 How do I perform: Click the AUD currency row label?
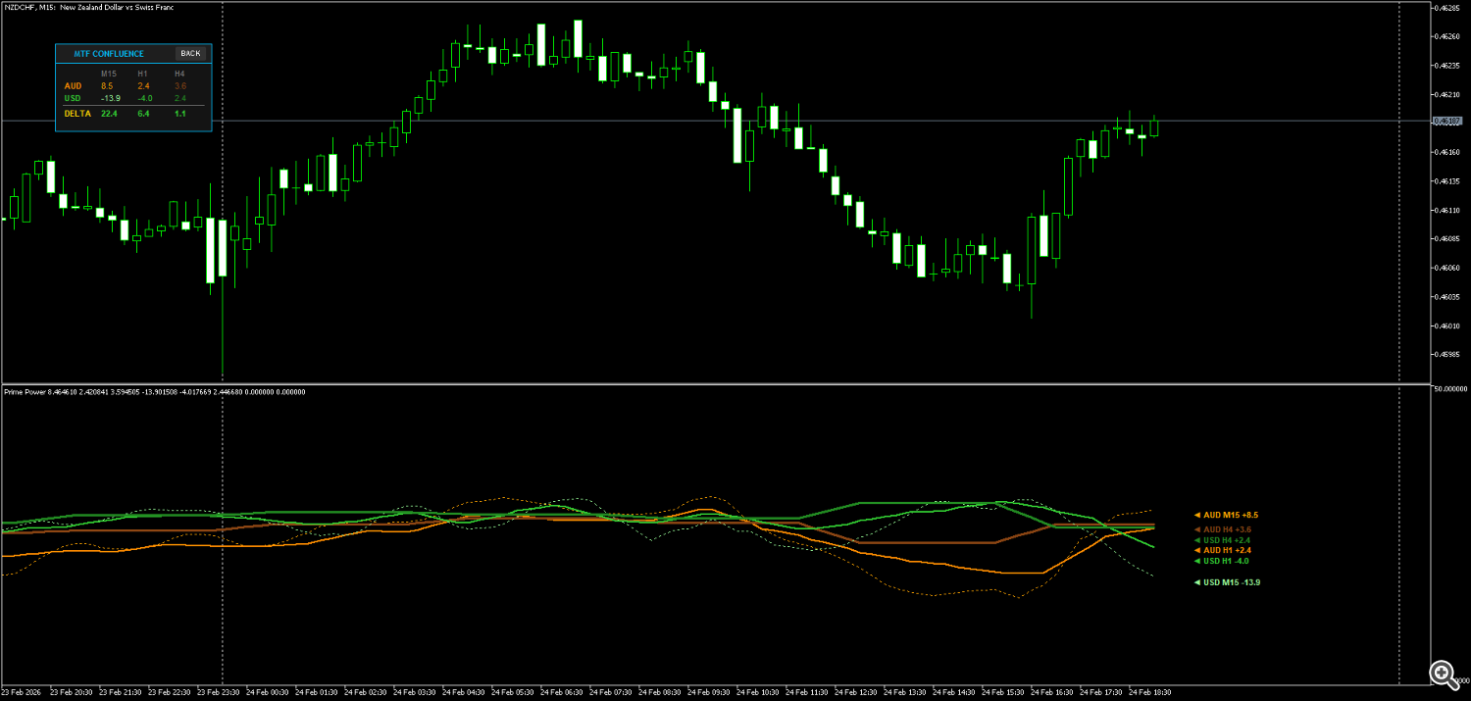tap(73, 86)
